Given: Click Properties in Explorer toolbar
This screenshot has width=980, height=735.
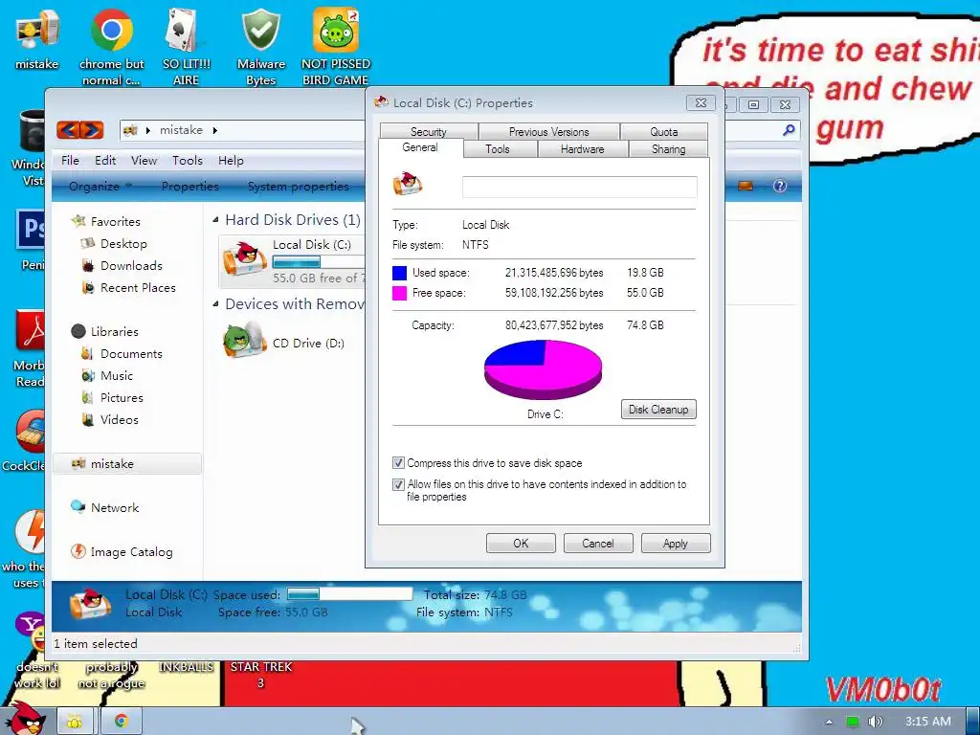Looking at the screenshot, I should tap(190, 187).
